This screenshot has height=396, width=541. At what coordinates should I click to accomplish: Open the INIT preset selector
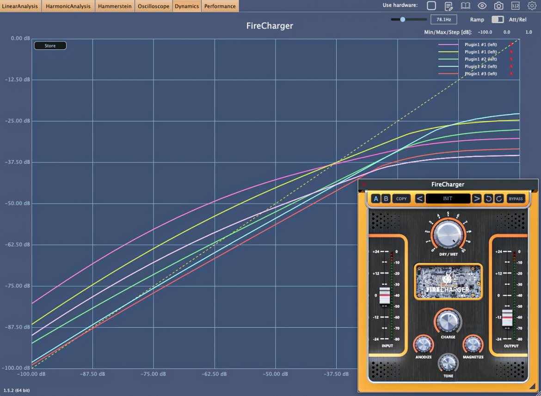click(448, 198)
